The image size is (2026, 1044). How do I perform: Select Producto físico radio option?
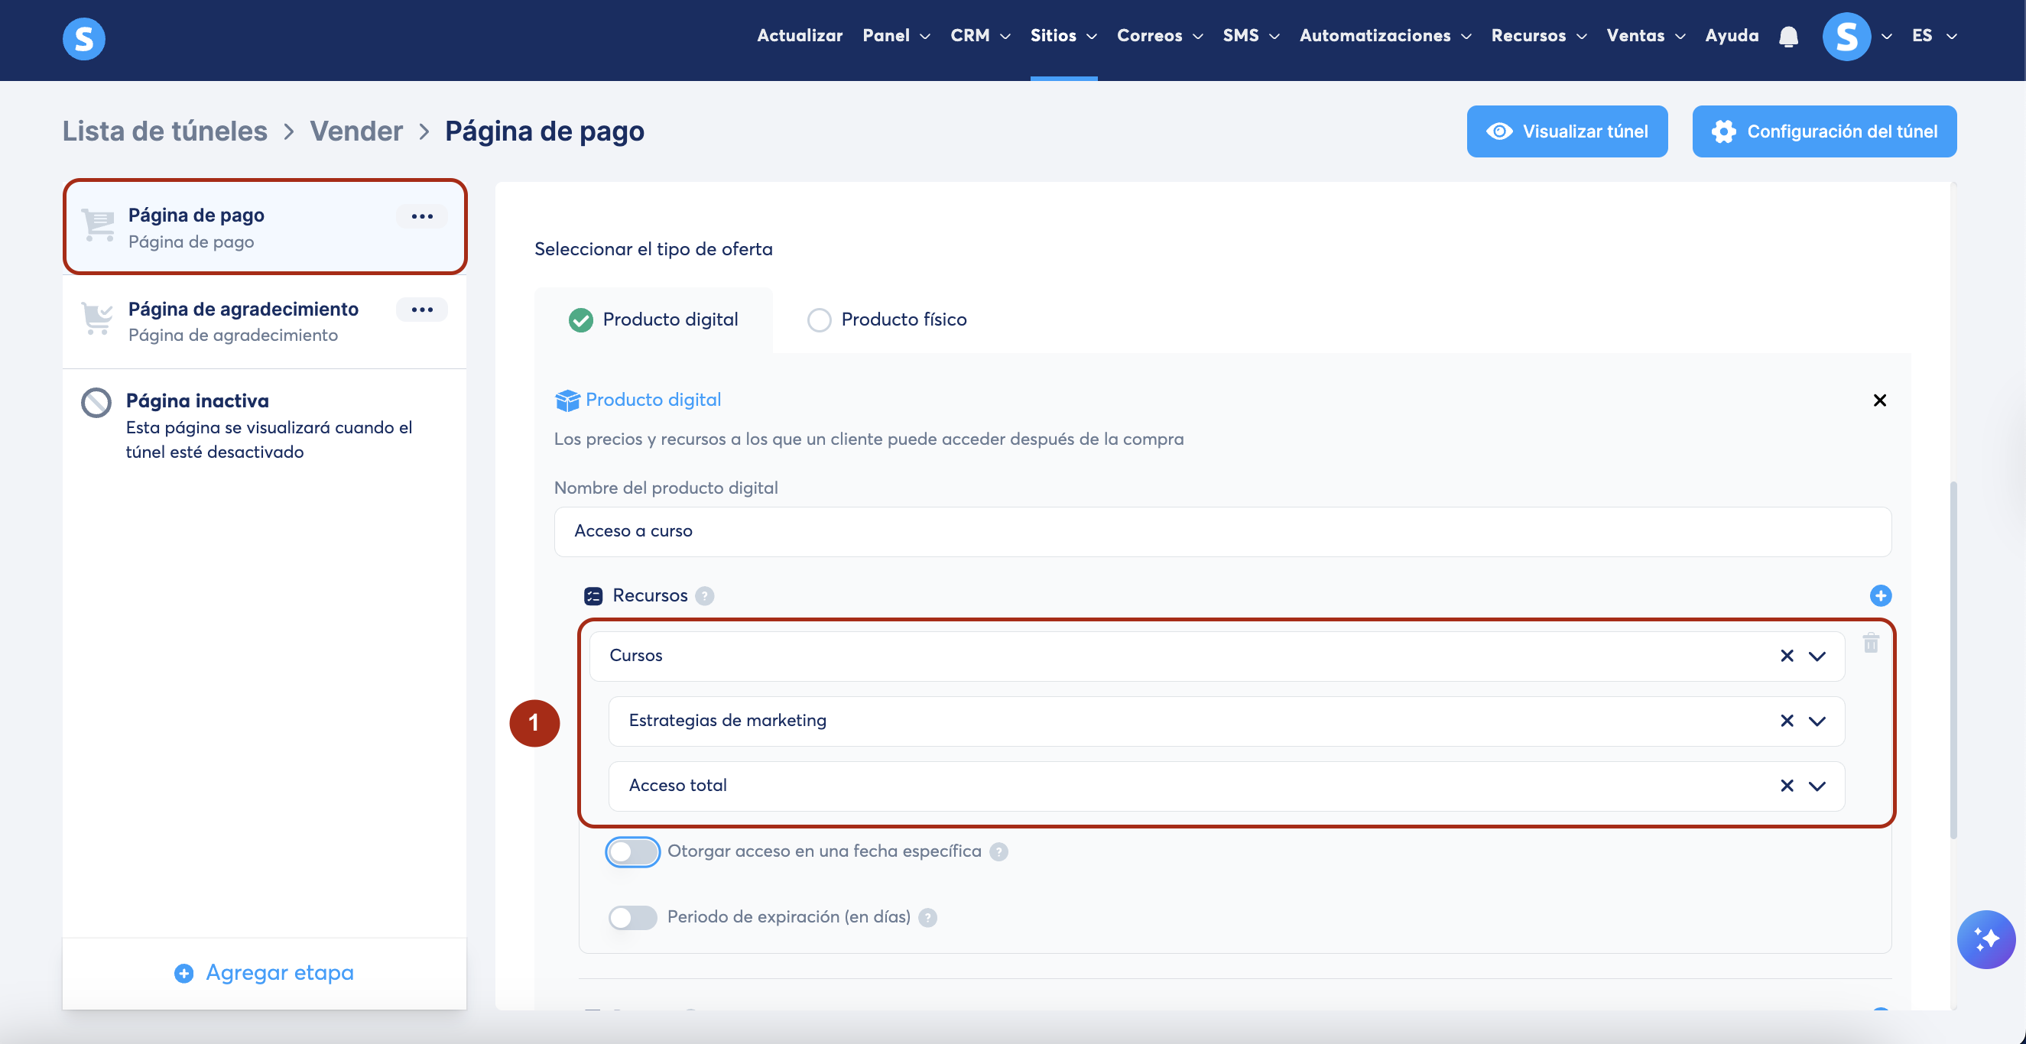819,320
